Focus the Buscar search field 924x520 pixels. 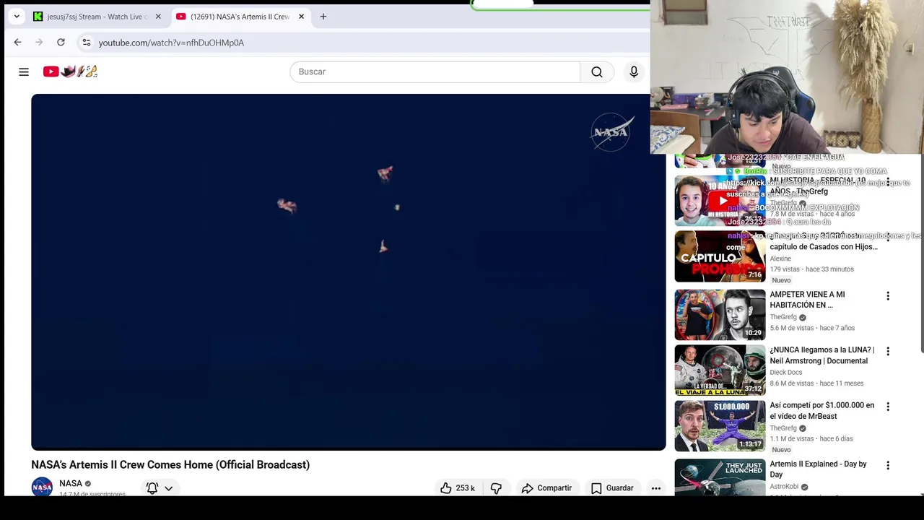435,71
